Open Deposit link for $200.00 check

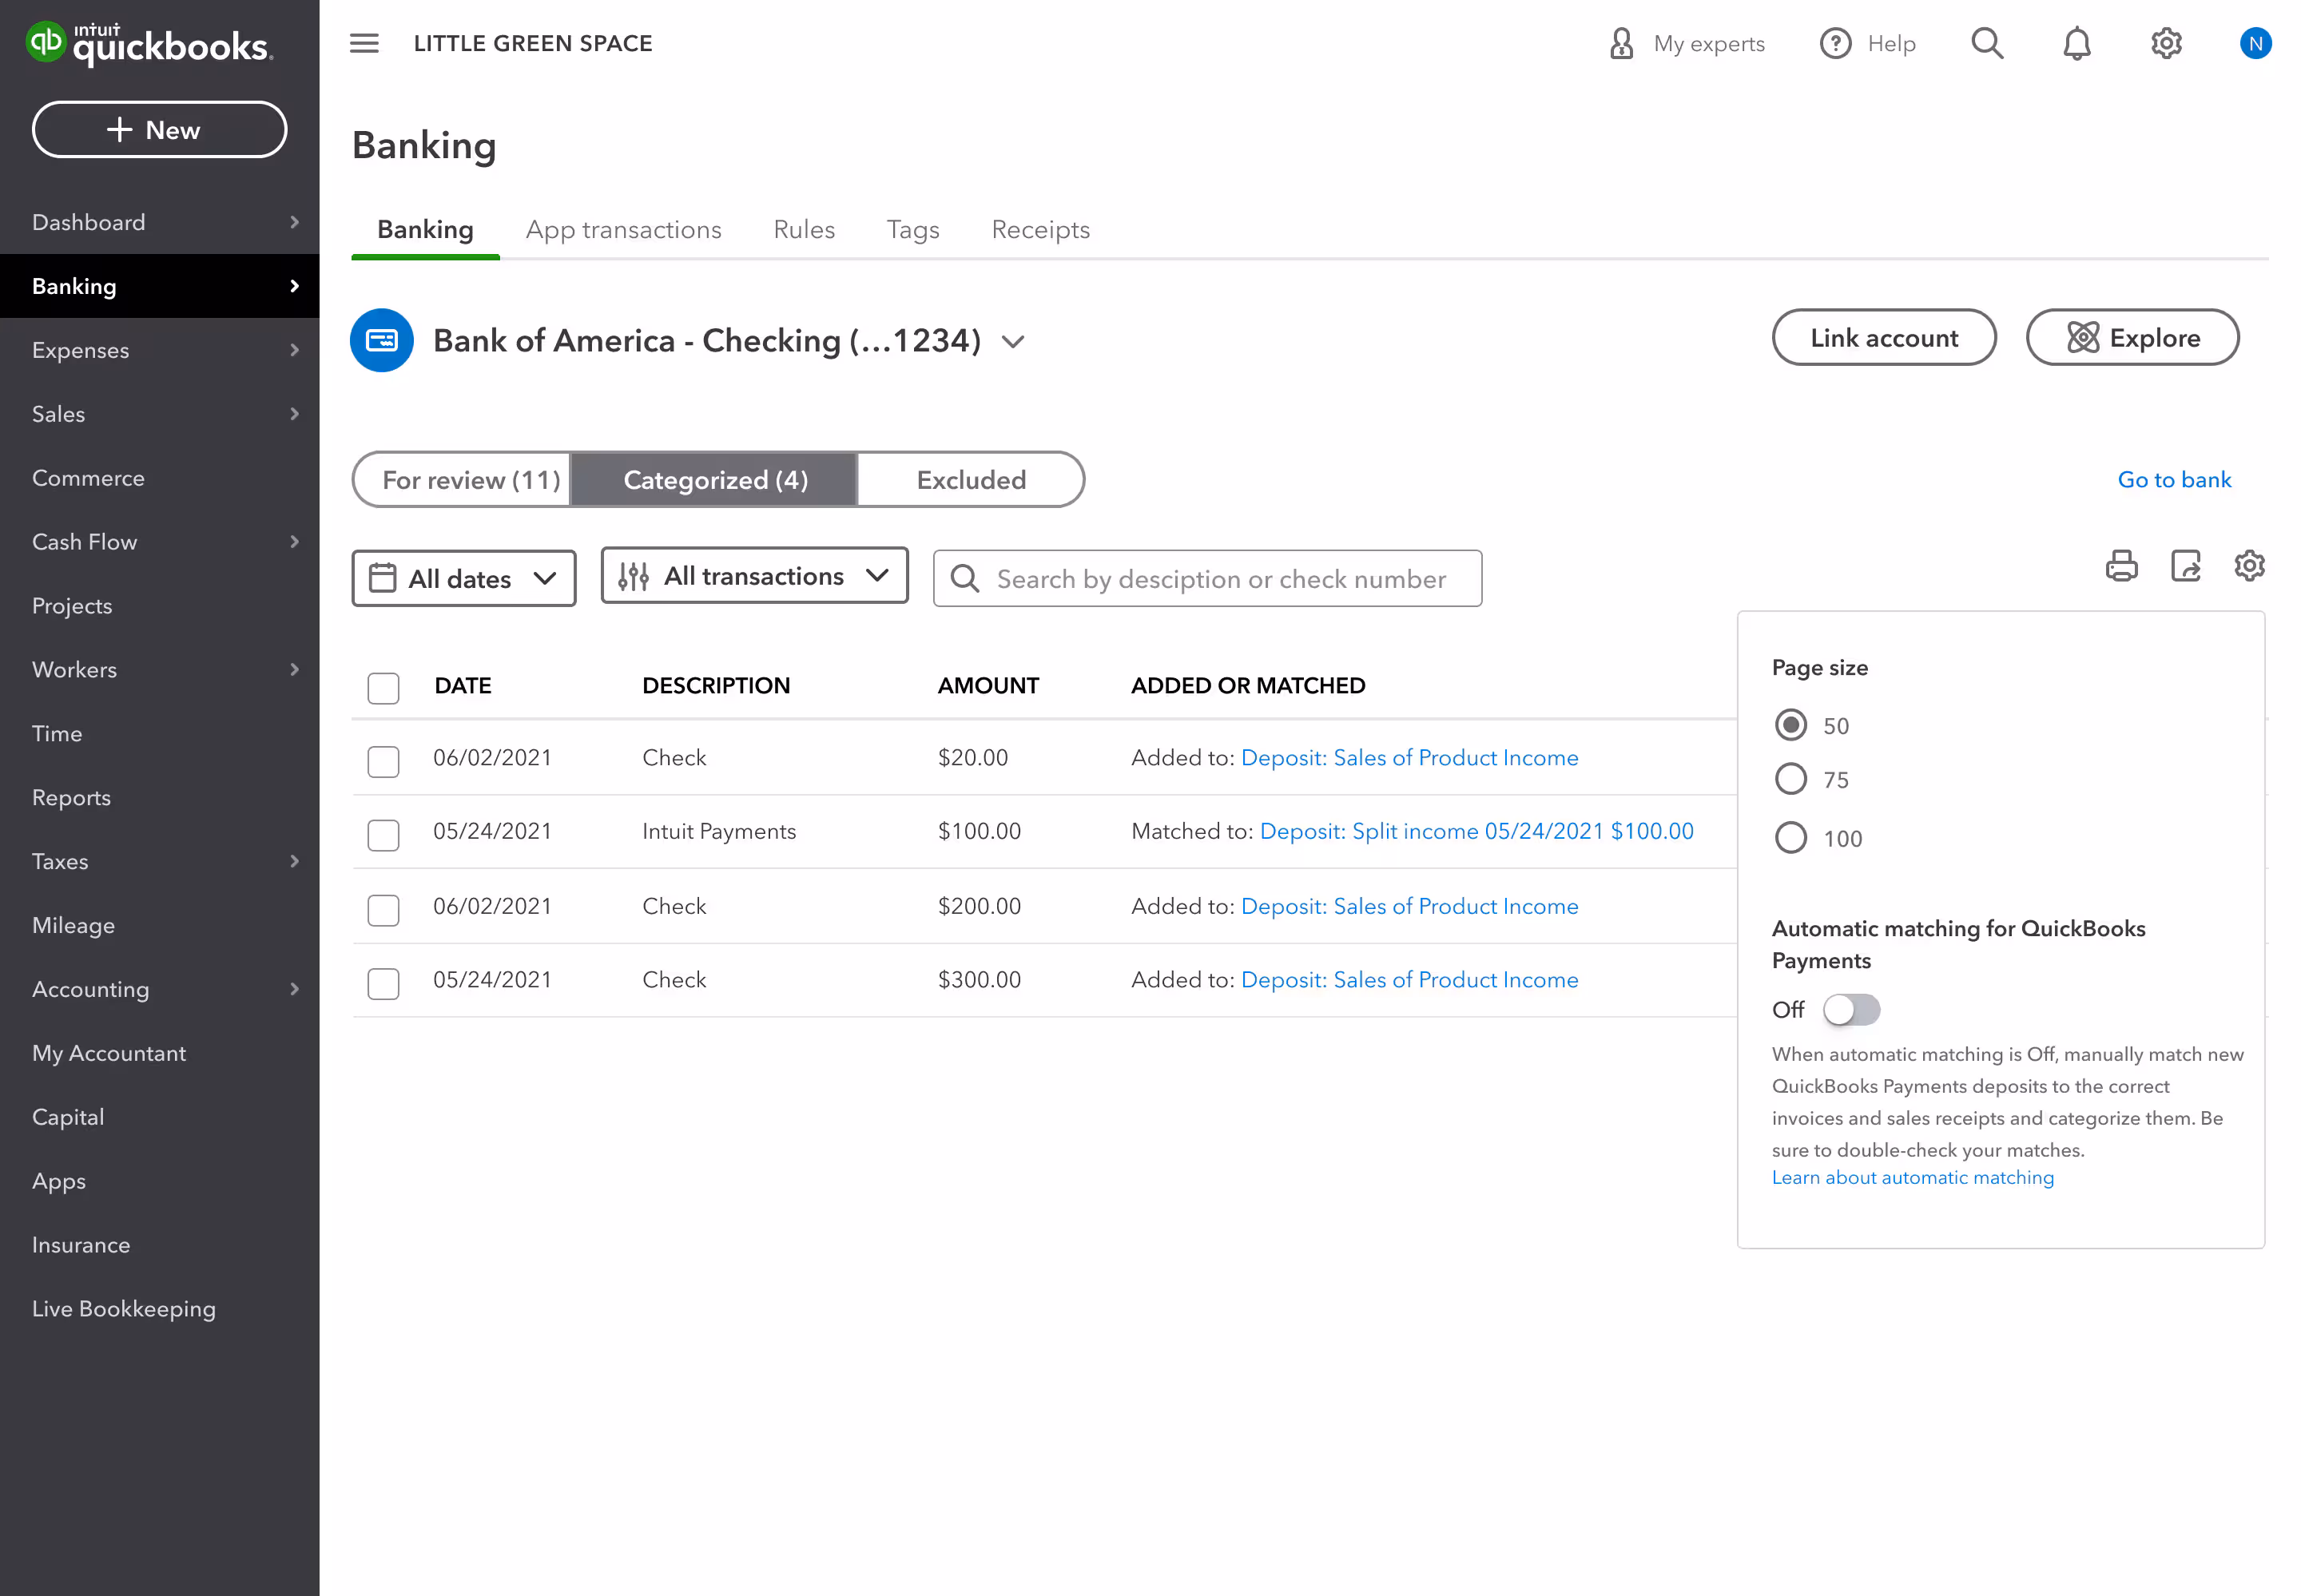1409,907
